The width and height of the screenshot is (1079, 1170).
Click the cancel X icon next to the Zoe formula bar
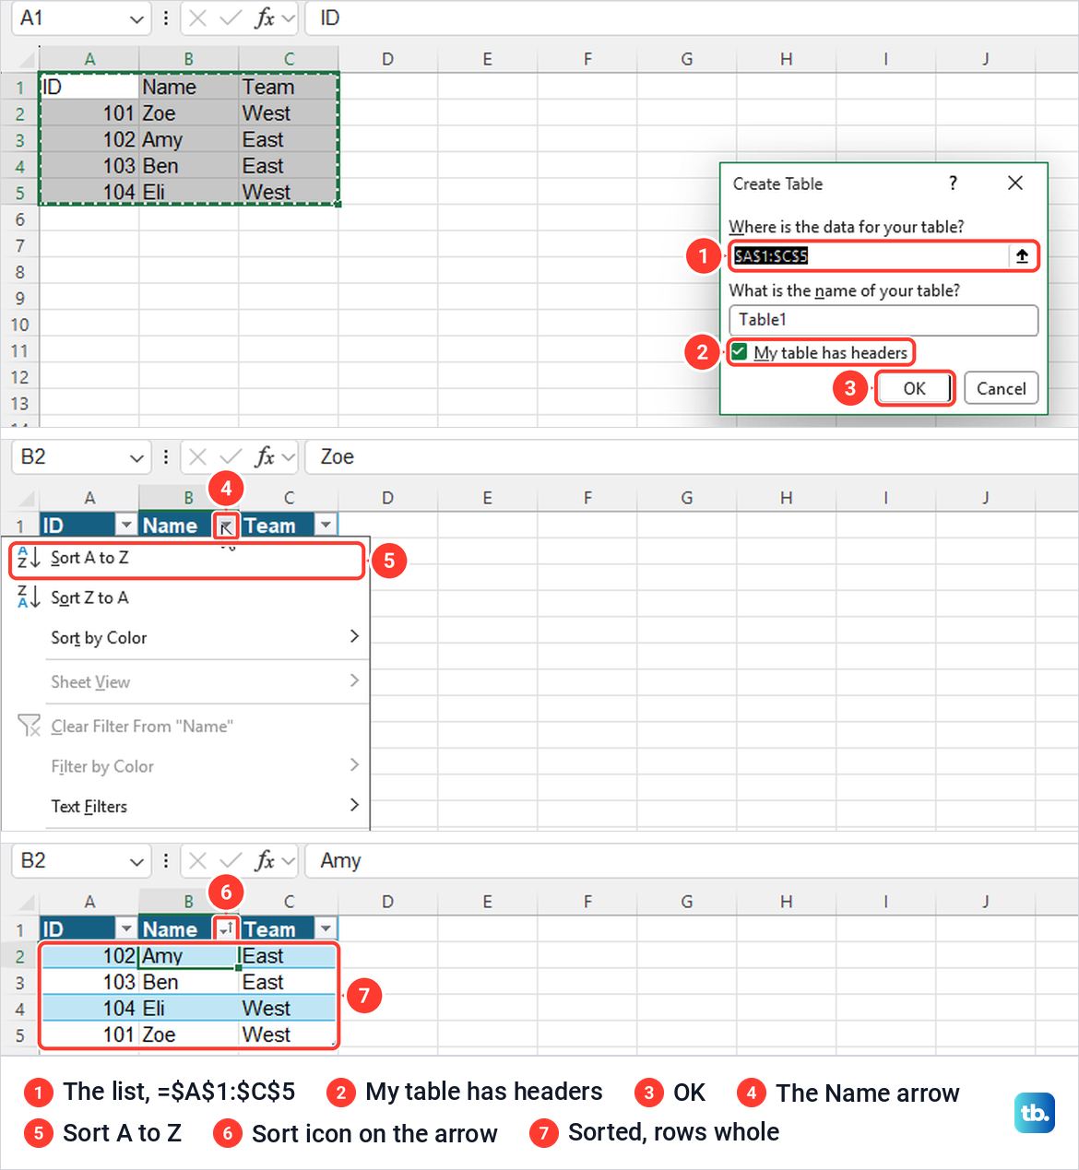[x=197, y=456]
